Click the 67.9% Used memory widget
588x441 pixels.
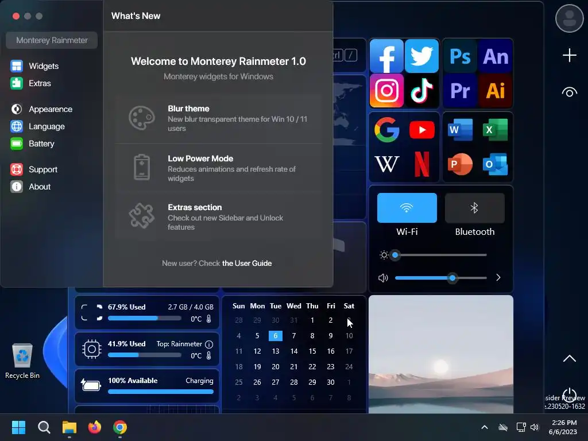point(147,312)
